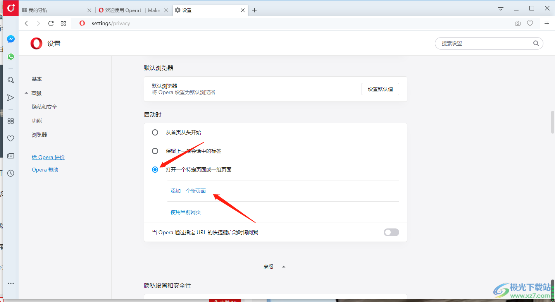
Task: Select 打开一个特定页面或一组页面 radio option
Action: click(155, 170)
